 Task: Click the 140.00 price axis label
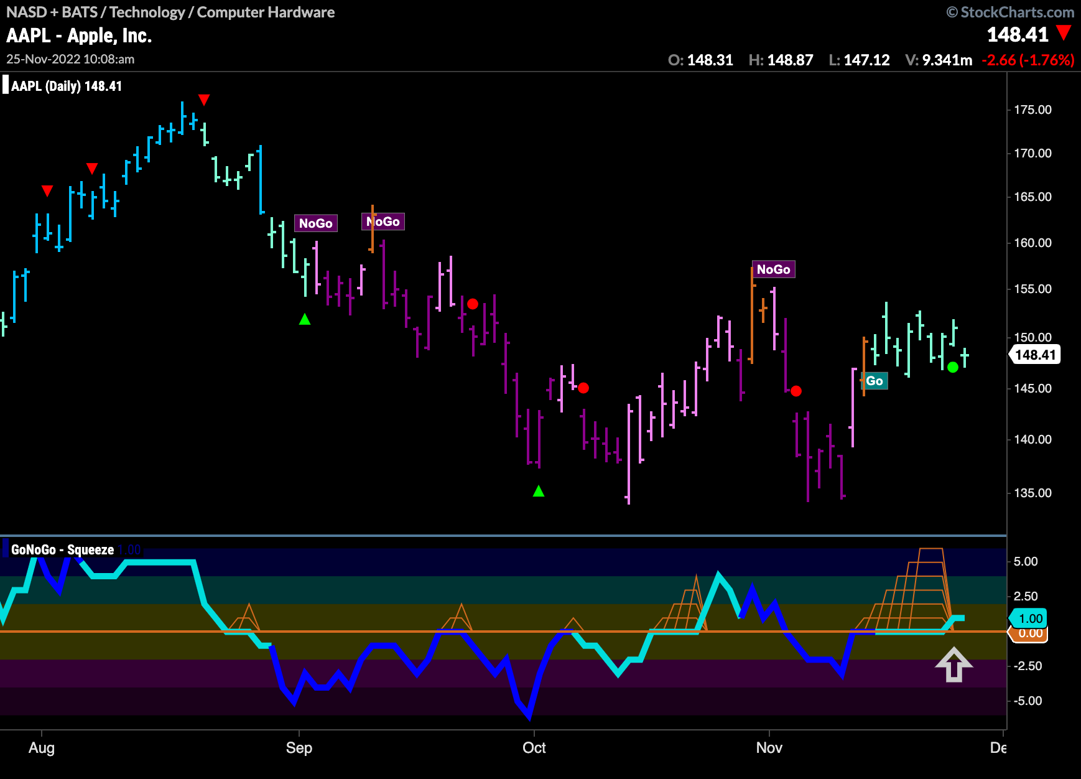1032,439
